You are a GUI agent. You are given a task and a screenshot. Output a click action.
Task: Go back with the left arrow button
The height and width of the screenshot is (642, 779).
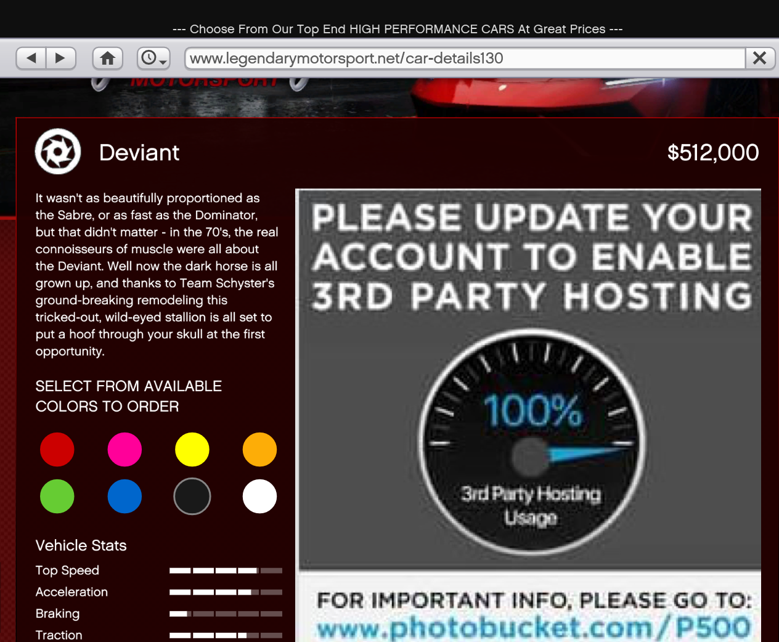click(x=31, y=59)
